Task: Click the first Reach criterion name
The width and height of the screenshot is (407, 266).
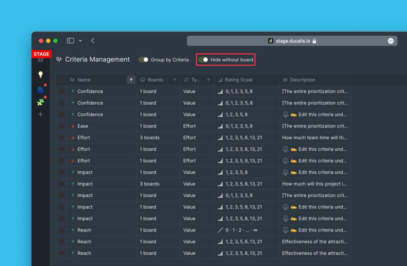Action: pos(84,230)
